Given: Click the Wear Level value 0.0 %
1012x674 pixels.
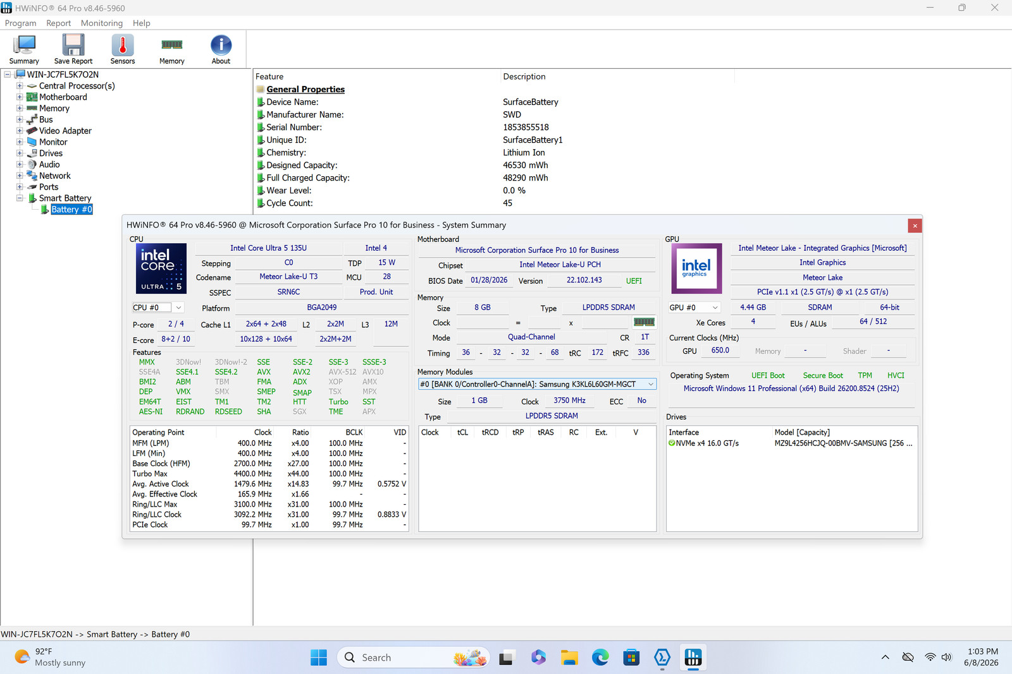Looking at the screenshot, I should (514, 191).
